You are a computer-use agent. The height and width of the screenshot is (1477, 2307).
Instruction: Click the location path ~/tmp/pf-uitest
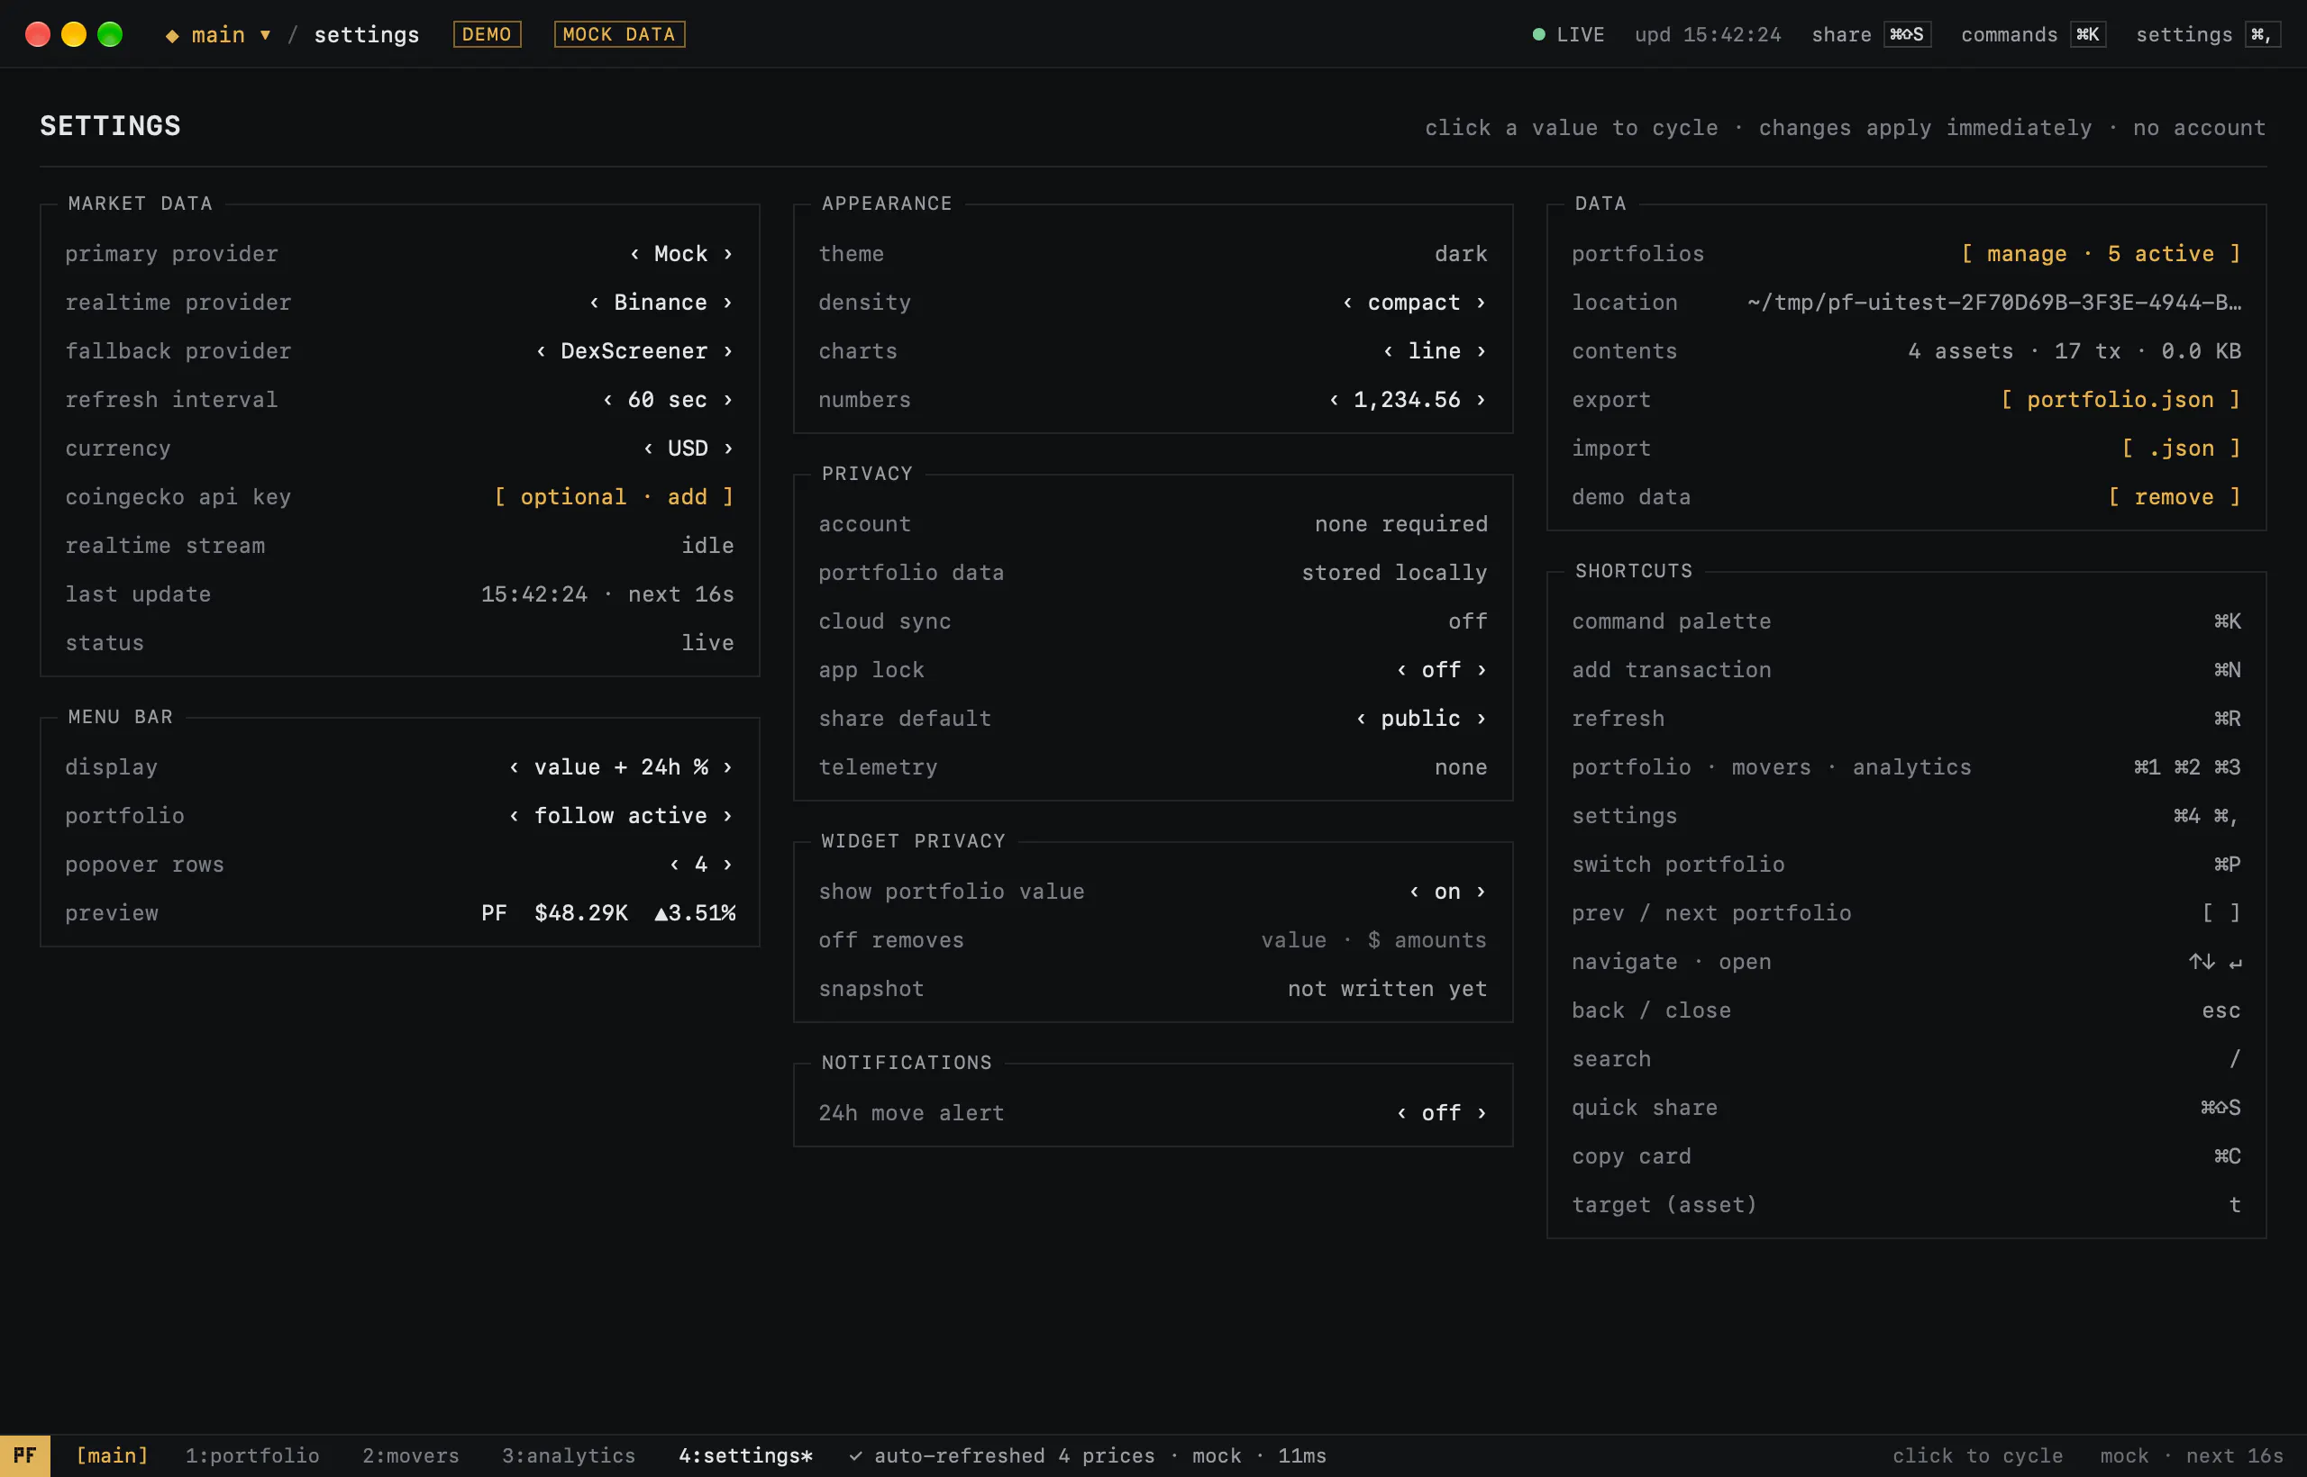click(x=1994, y=304)
